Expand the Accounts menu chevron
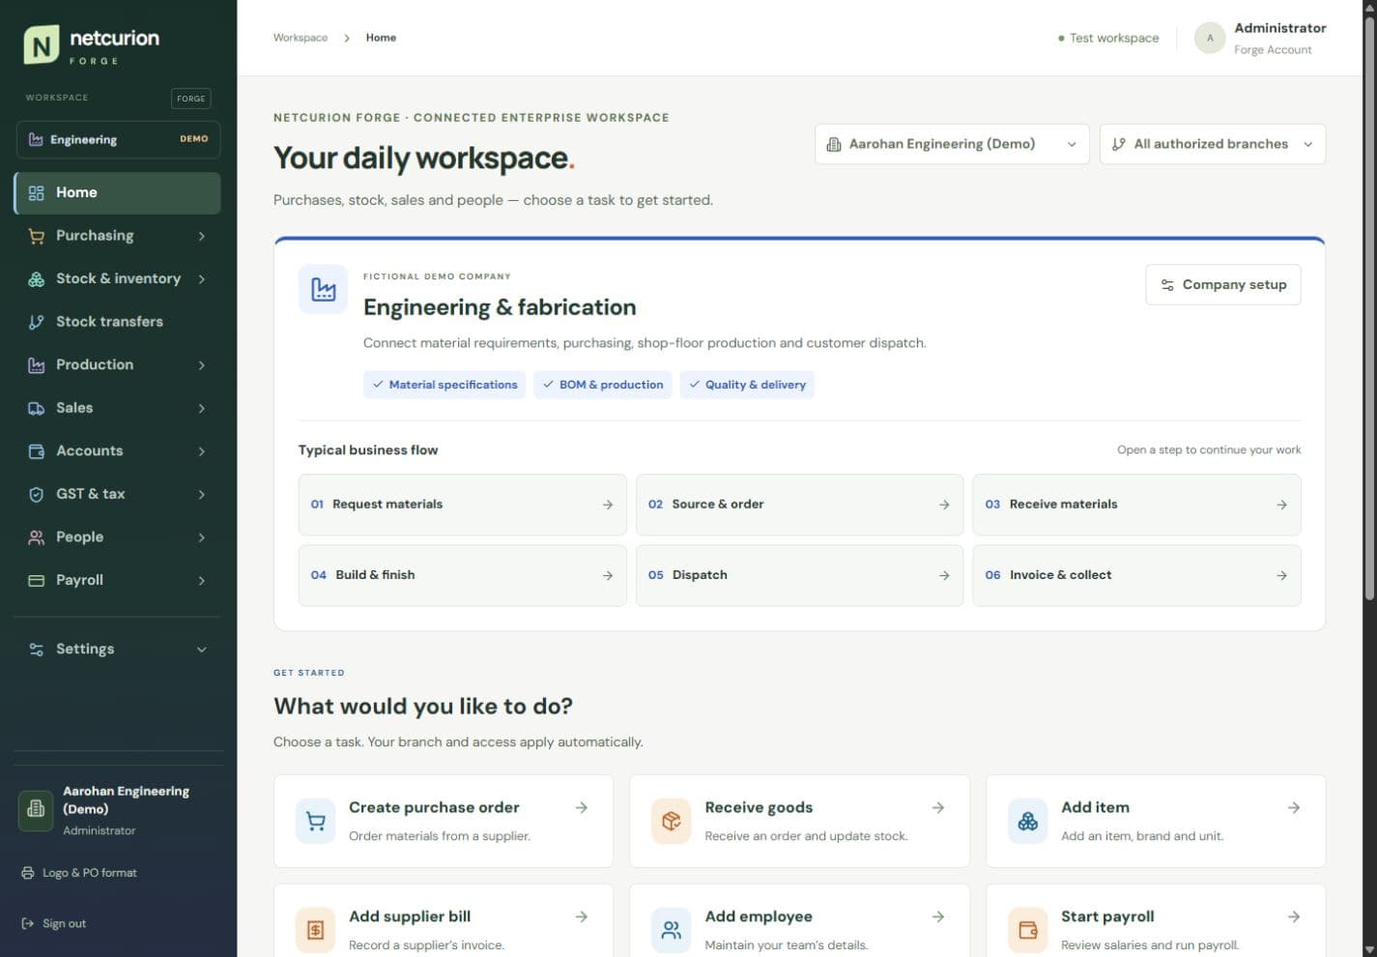The image size is (1377, 957). coord(201,450)
